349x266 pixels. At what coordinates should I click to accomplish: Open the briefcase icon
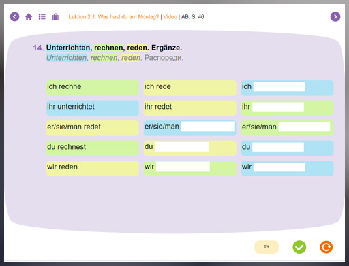[x=56, y=16]
